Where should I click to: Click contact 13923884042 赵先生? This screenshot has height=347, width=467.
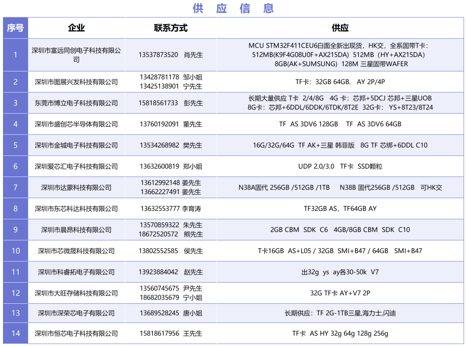(171, 273)
